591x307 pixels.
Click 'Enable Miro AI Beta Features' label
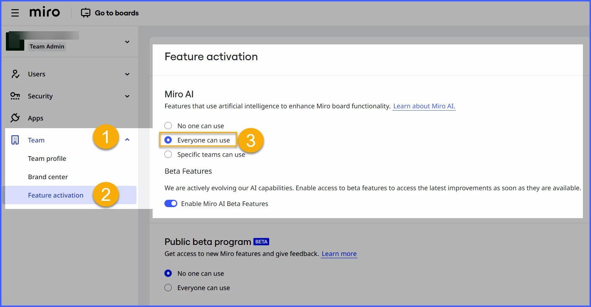coord(225,204)
